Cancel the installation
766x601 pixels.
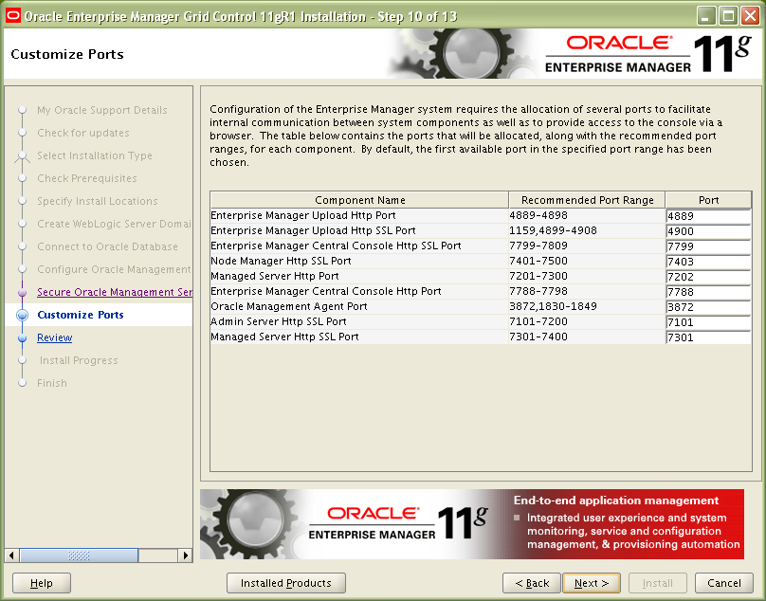pos(724,583)
